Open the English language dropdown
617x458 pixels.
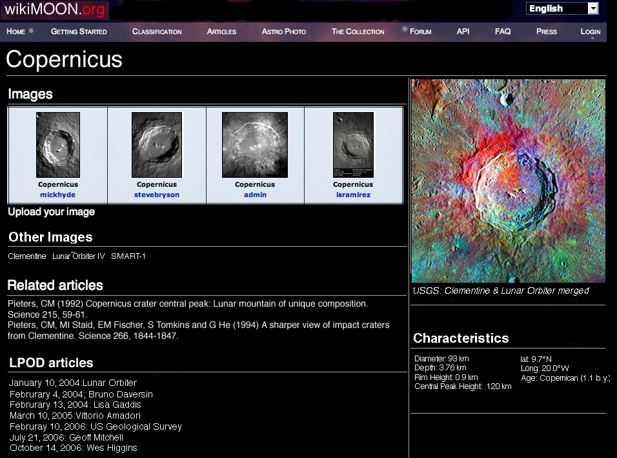(x=563, y=8)
